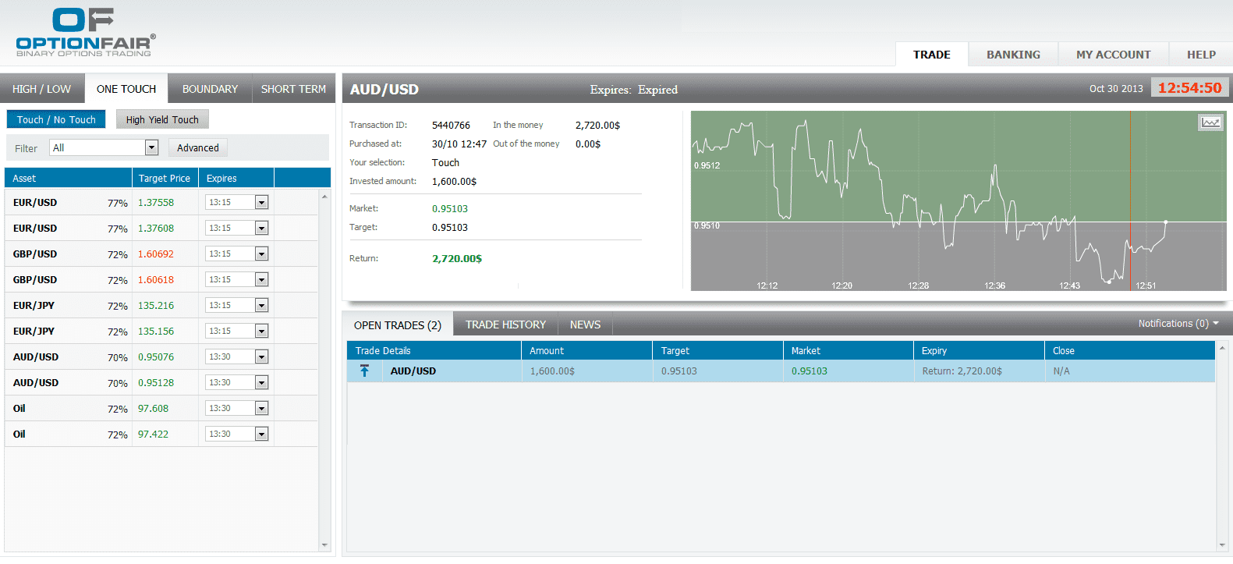Open the My Account menu

1113,55
